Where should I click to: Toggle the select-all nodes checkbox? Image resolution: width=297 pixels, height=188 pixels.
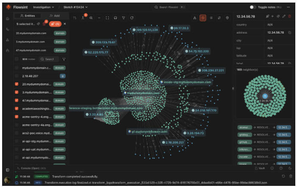pos(17,59)
